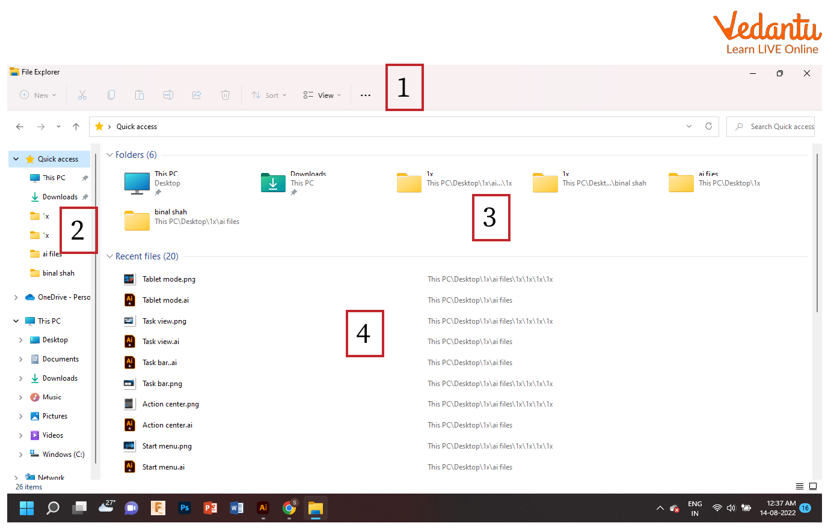Click the Cut scissors icon in toolbar
Image resolution: width=825 pixels, height=532 pixels.
pyautogui.click(x=82, y=95)
